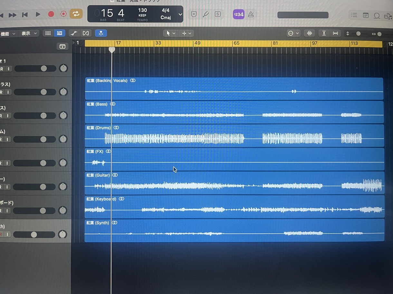Click the volume slider of Drums track
The height and width of the screenshot is (294, 393).
pos(35,139)
